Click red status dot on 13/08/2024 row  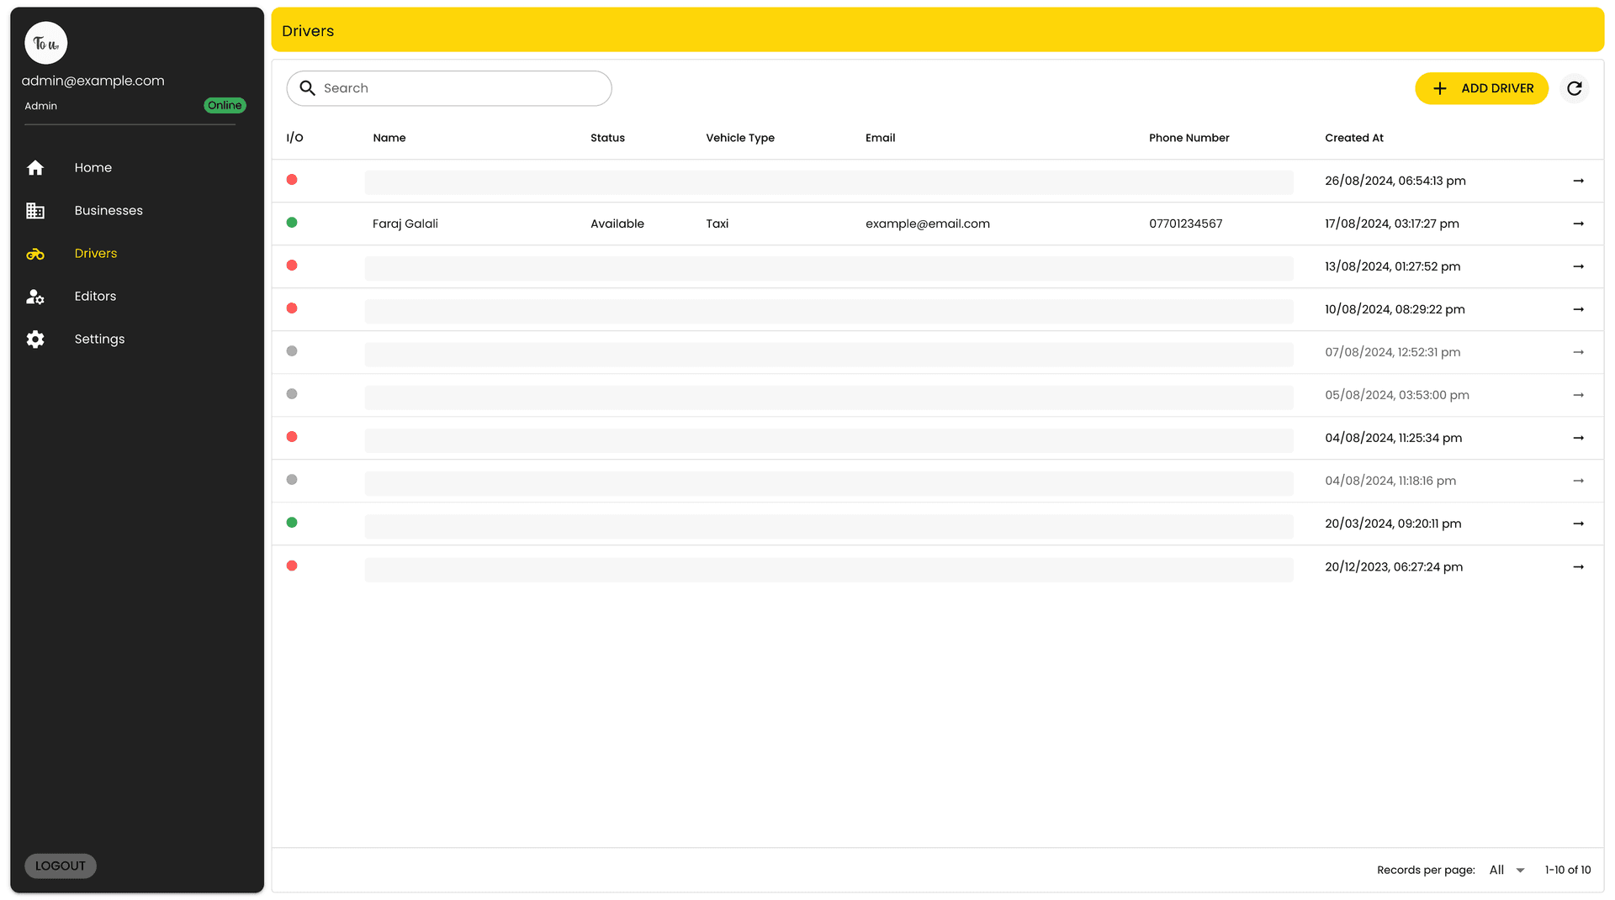292,266
